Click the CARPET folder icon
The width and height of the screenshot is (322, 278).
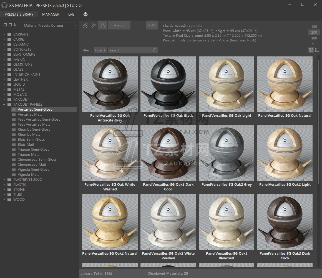[x=9, y=39]
